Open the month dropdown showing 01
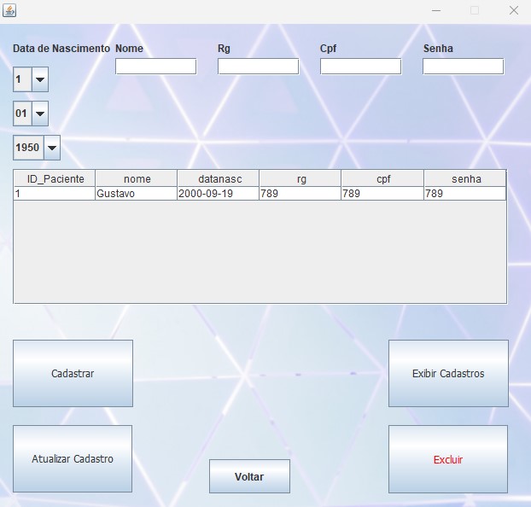531x507 pixels. point(31,114)
